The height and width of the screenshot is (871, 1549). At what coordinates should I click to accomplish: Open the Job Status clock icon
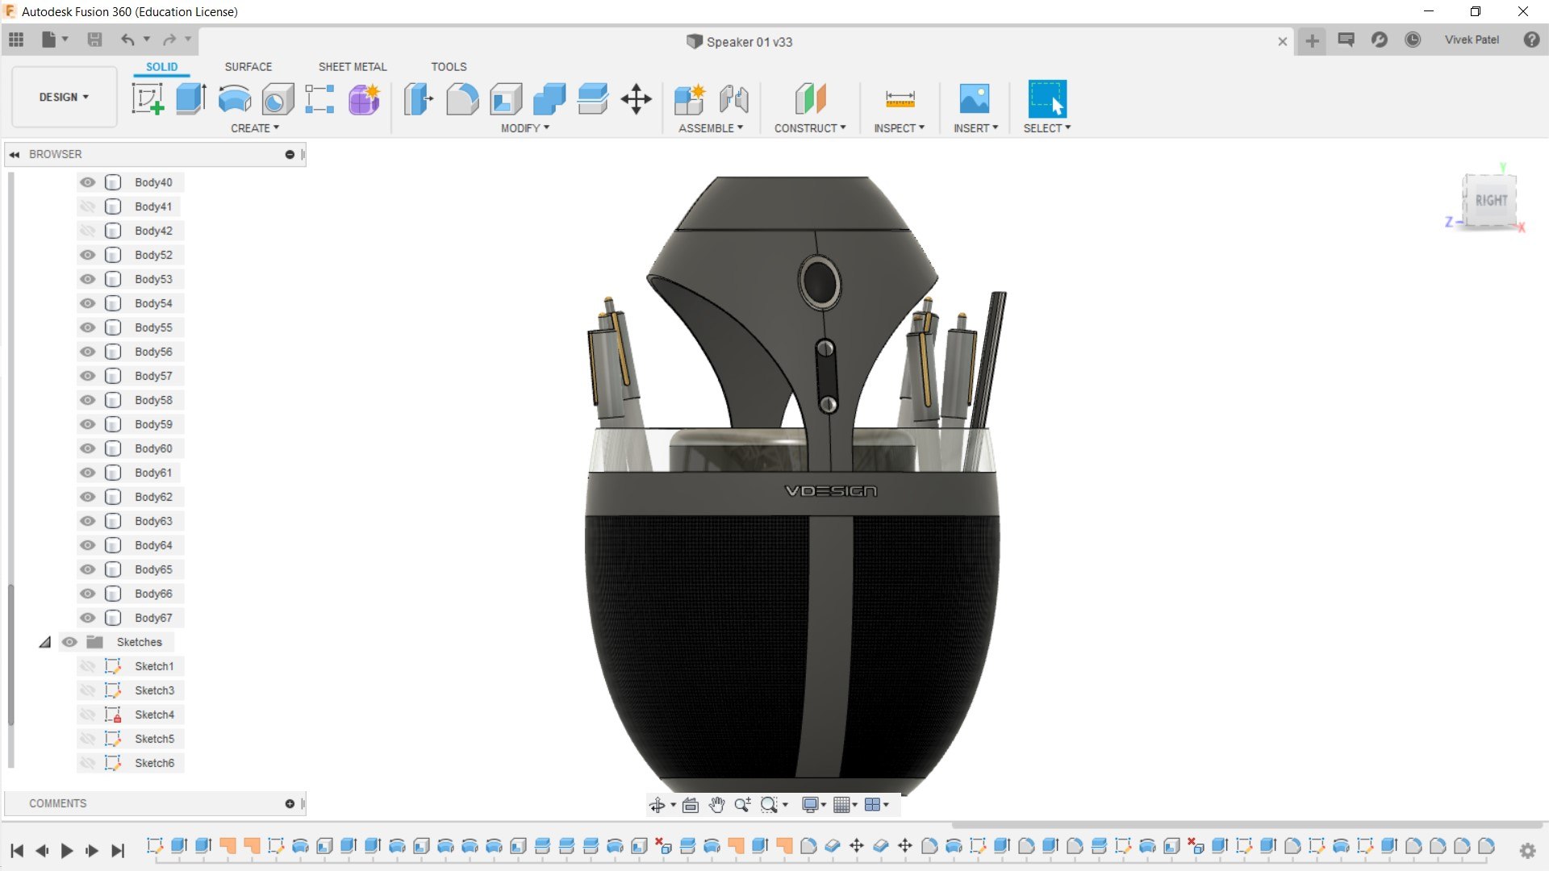coord(1413,40)
